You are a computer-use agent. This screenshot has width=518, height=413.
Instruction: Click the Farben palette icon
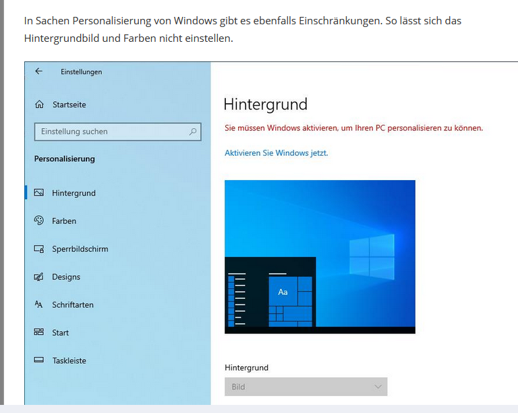pyautogui.click(x=39, y=221)
